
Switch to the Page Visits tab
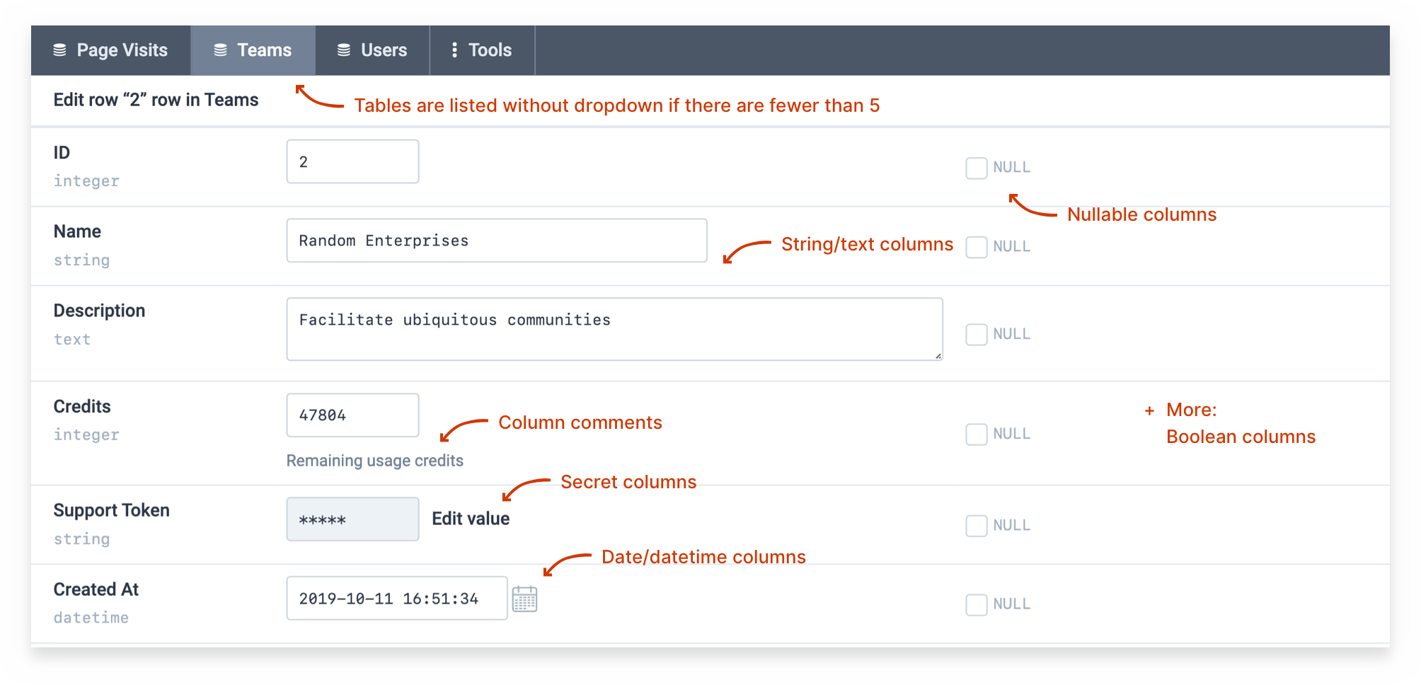111,50
